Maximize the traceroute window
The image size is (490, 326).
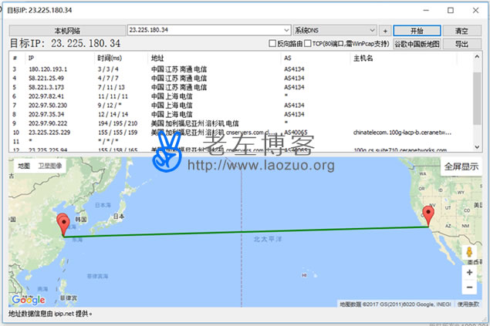(x=451, y=10)
